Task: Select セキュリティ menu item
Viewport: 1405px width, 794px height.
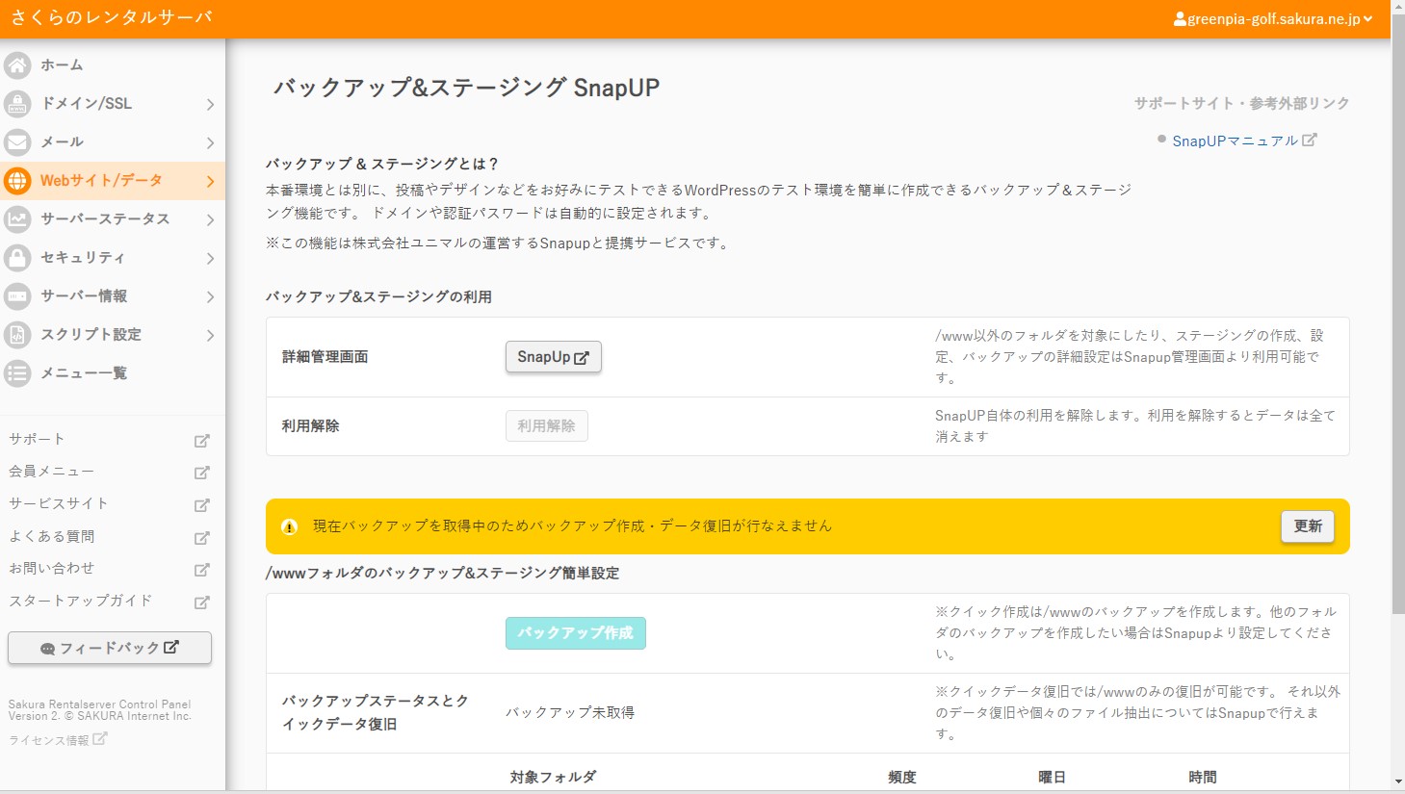Action: click(113, 258)
